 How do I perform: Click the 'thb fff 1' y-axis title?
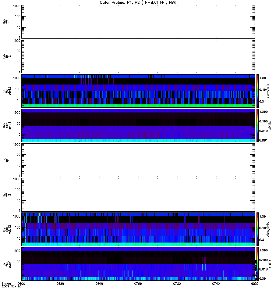7,22
